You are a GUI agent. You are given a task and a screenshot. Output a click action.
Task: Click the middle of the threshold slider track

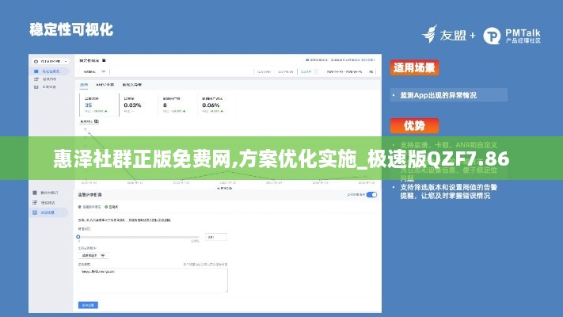[x=139, y=237]
